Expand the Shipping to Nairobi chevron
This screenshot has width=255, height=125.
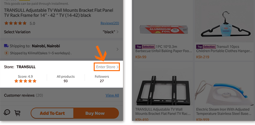coord(117,49)
